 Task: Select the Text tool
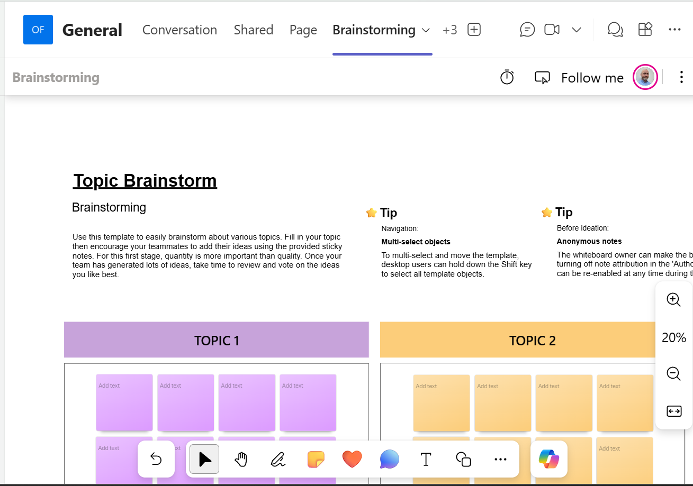click(x=426, y=459)
